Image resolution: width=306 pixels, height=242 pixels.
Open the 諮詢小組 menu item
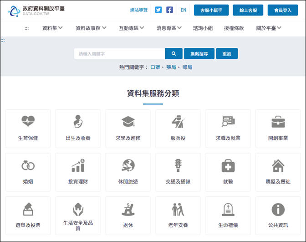(203, 28)
